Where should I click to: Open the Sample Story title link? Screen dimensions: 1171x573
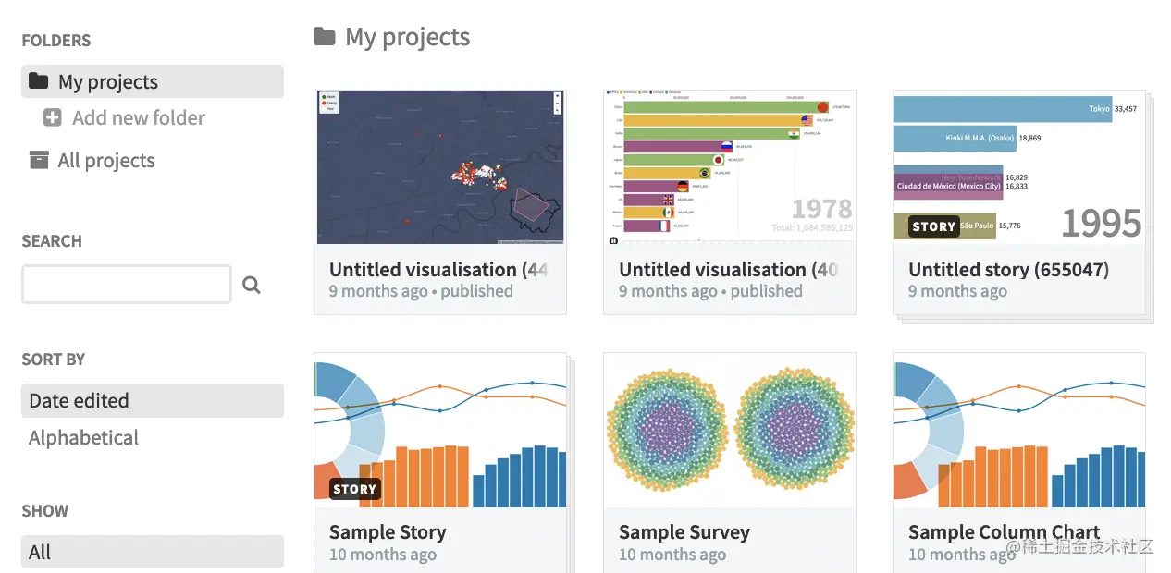tap(388, 532)
